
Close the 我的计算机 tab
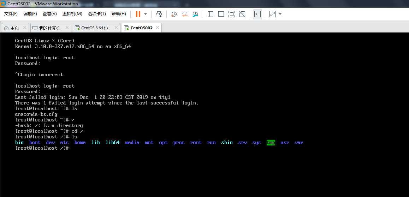point(67,28)
